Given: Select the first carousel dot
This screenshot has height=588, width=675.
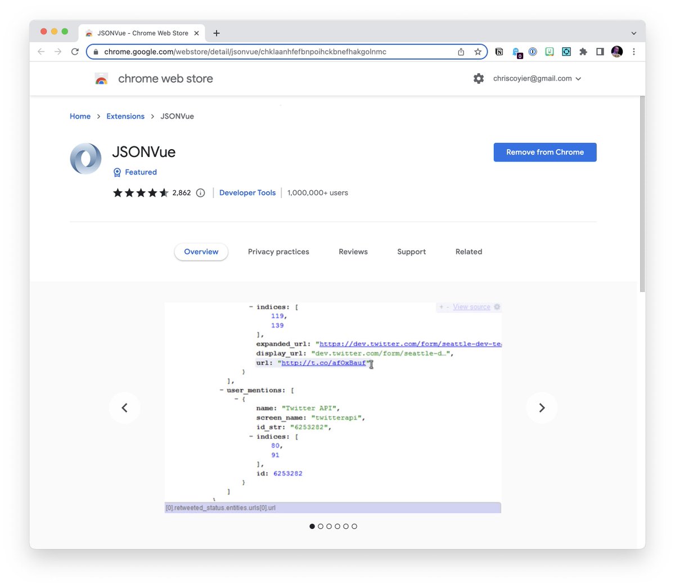Looking at the screenshot, I should click(x=312, y=526).
